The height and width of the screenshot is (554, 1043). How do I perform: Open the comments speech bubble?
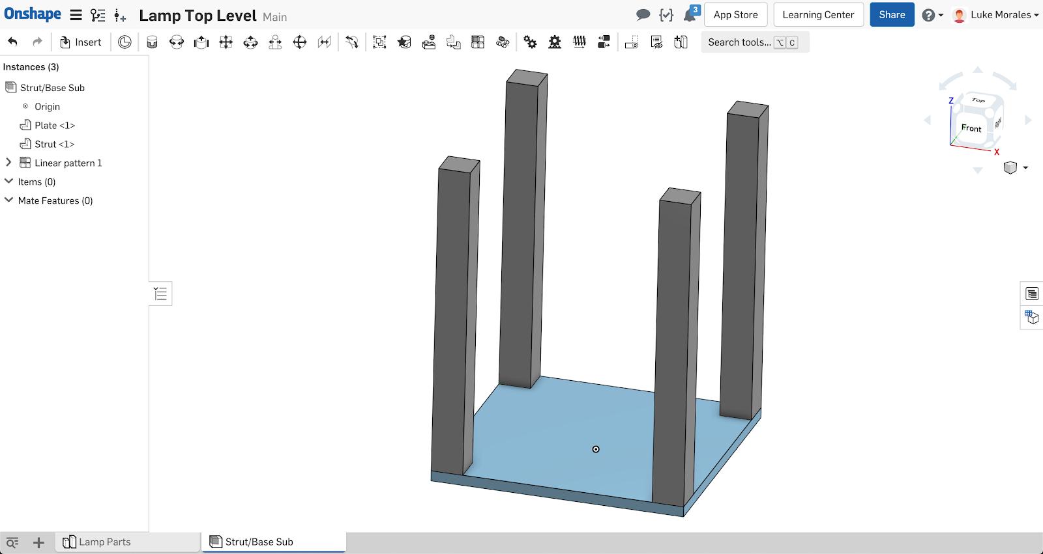coord(643,14)
